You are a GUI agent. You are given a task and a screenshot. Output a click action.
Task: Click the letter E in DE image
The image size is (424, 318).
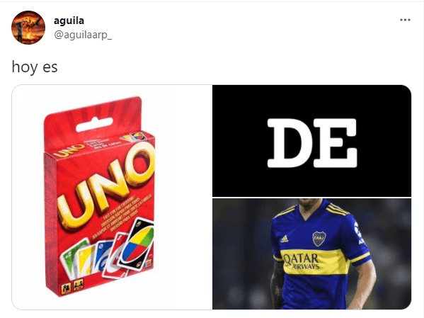[x=336, y=142]
